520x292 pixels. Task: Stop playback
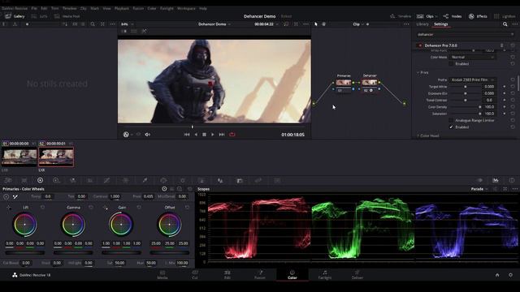204,135
